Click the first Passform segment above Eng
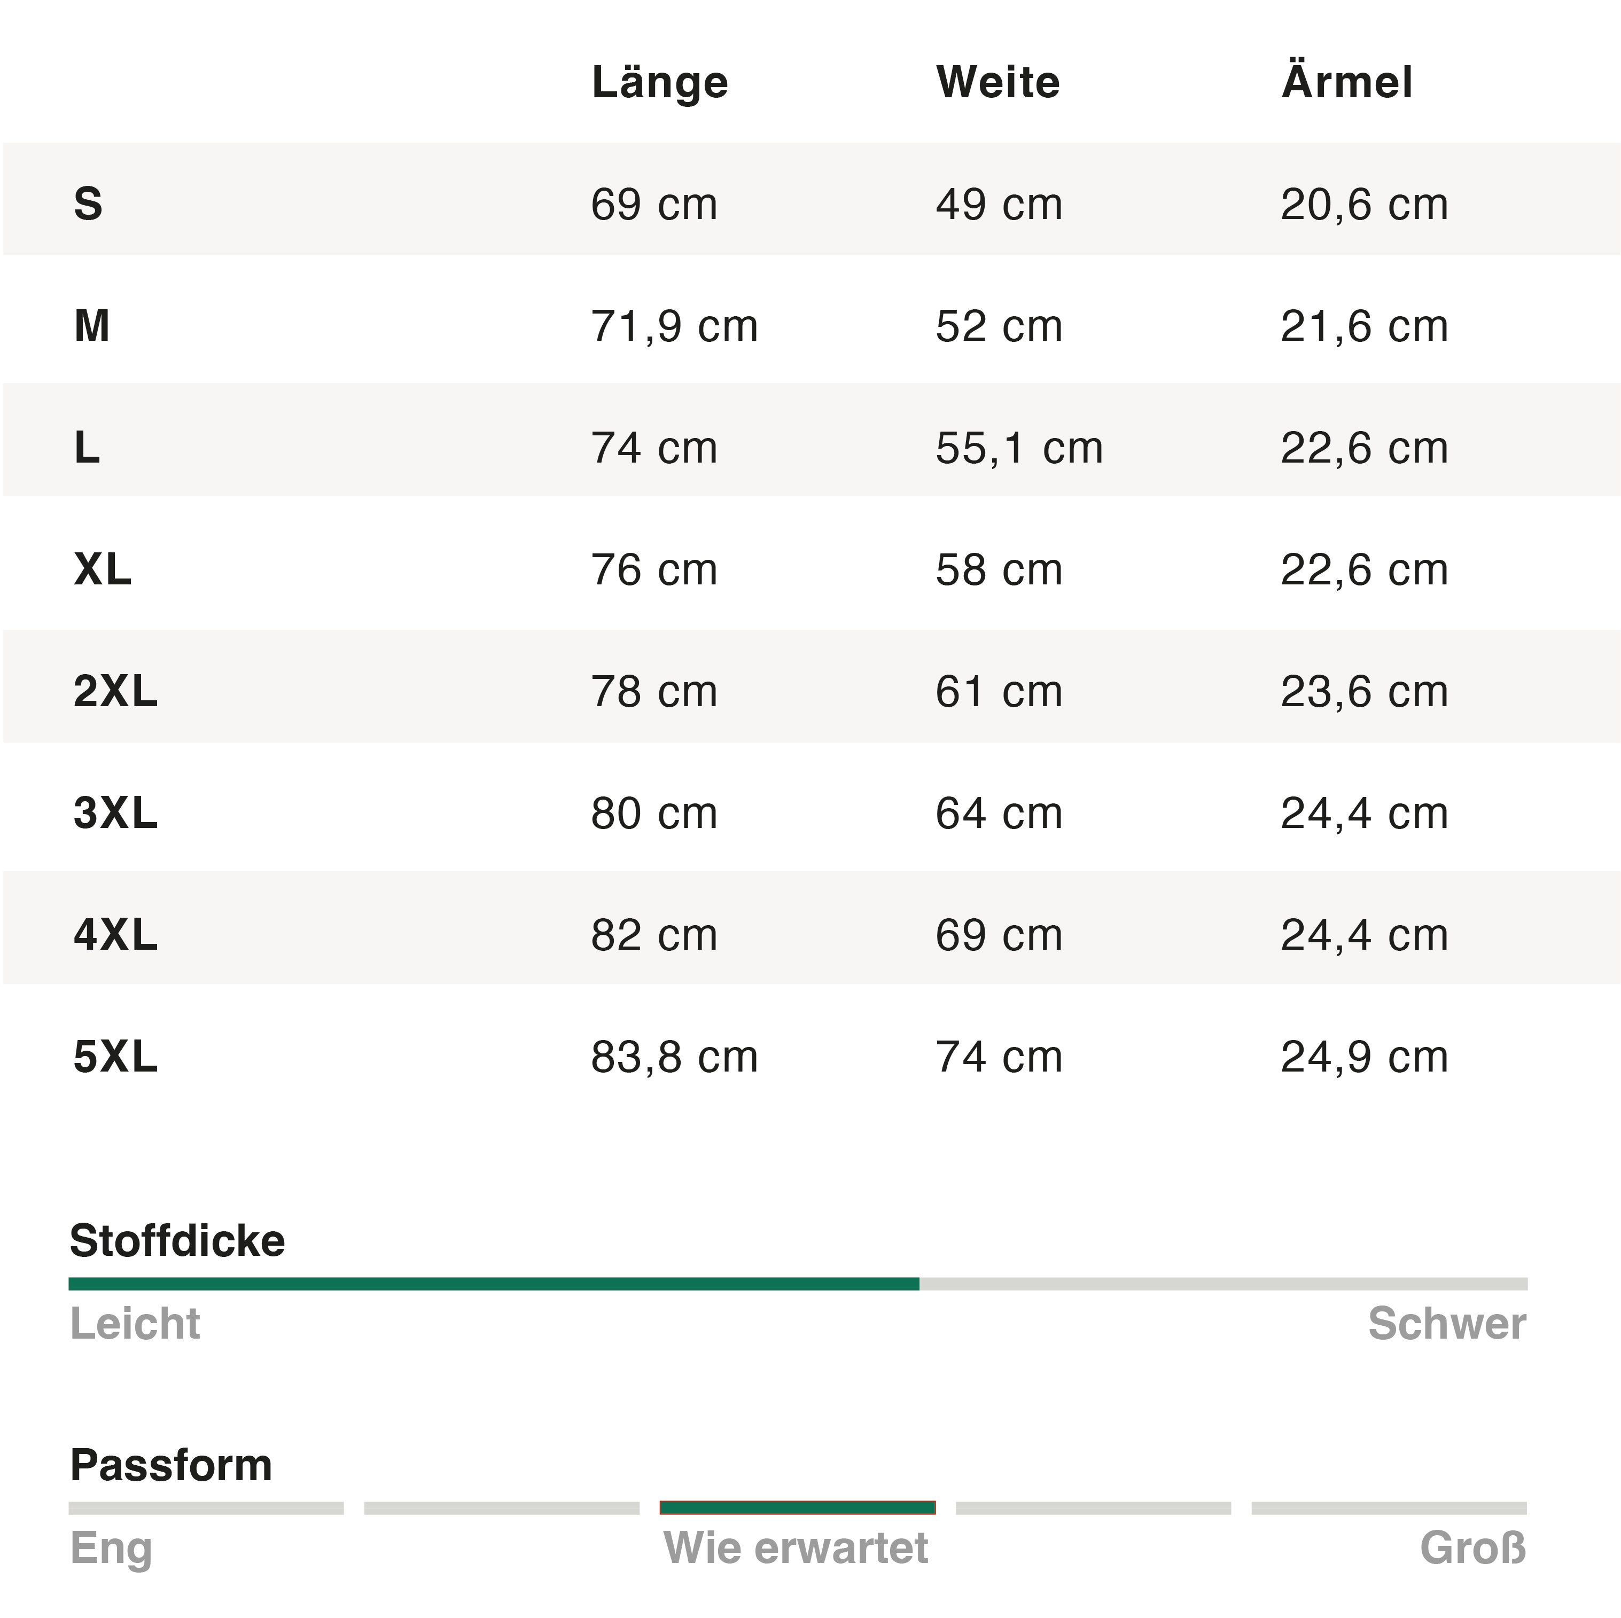Screen dimensions: 1621x1618 point(206,1507)
